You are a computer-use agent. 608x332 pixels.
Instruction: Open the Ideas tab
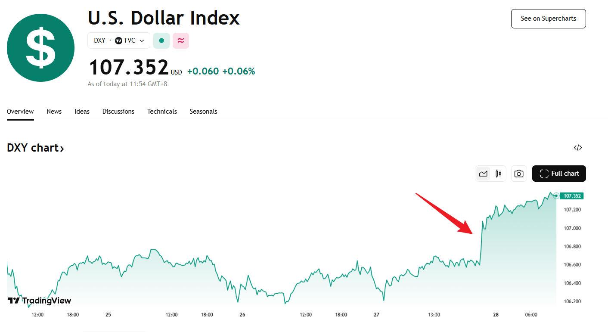[x=82, y=112]
